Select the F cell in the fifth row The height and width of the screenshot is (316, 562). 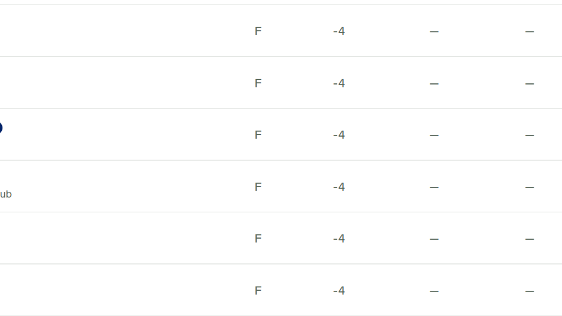point(258,238)
